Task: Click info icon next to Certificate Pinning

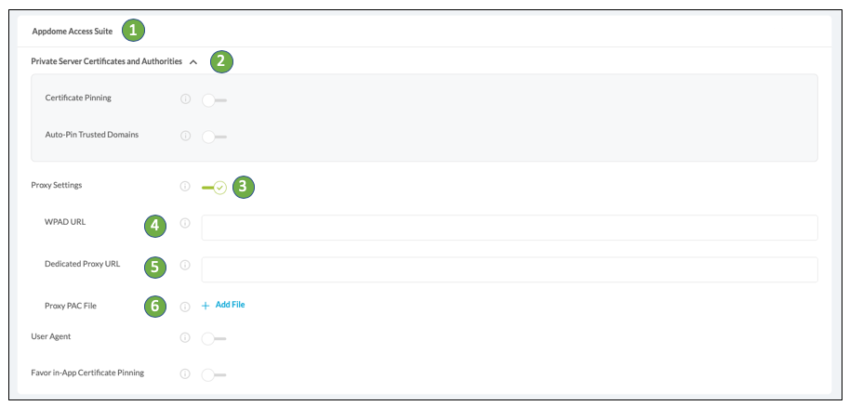Action: [185, 98]
